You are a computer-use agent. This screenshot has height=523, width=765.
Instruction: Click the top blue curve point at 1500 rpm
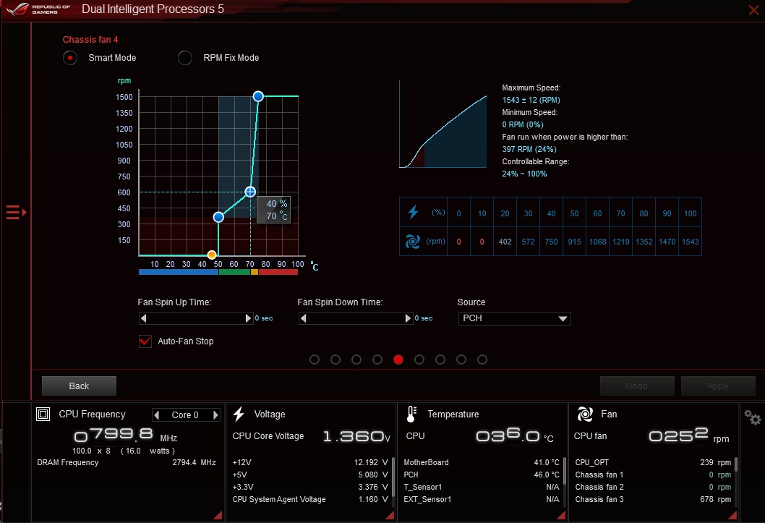258,96
